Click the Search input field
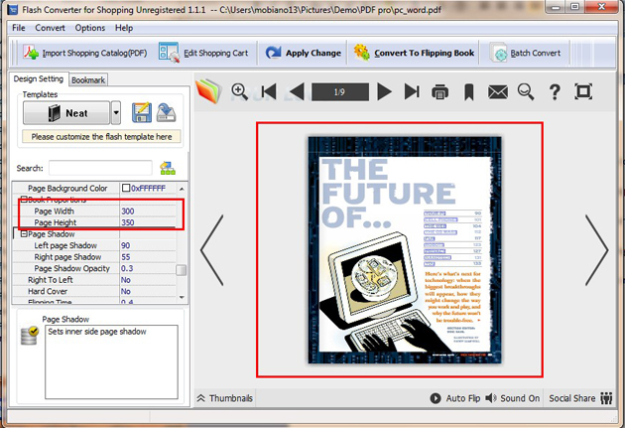 click(x=100, y=168)
